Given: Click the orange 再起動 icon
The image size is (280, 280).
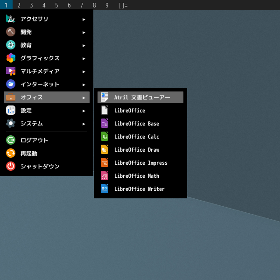Looking at the screenshot, I should (x=11, y=153).
